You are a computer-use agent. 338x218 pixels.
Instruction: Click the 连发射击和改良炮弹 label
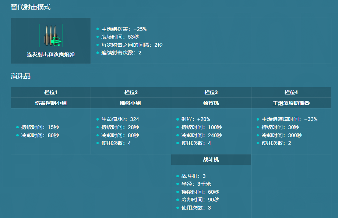point(51,54)
